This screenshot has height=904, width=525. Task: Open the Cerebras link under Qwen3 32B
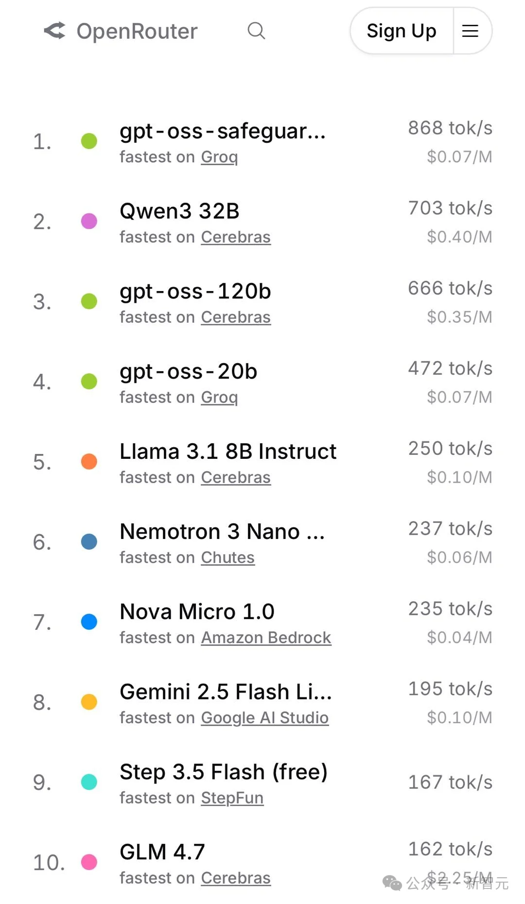click(236, 237)
